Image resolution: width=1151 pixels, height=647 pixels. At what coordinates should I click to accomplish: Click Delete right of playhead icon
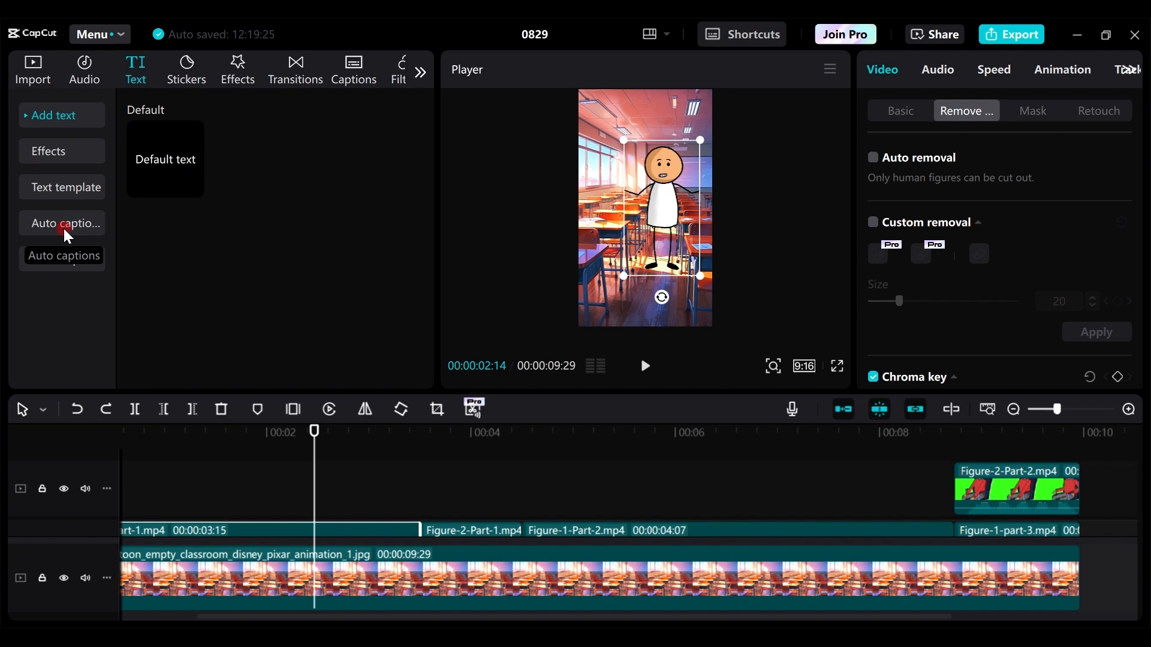tap(192, 409)
